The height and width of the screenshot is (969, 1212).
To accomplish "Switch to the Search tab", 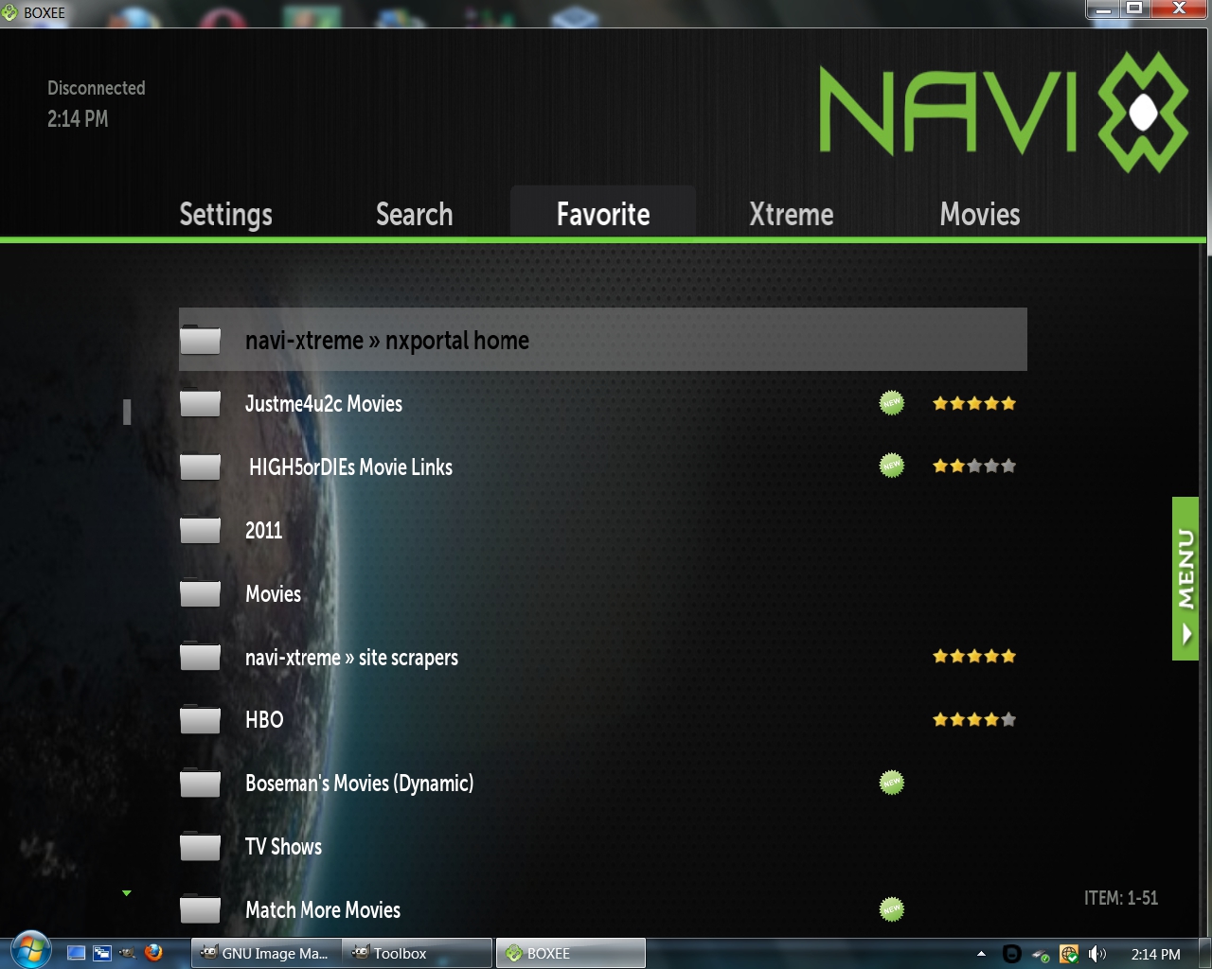I will (x=415, y=215).
